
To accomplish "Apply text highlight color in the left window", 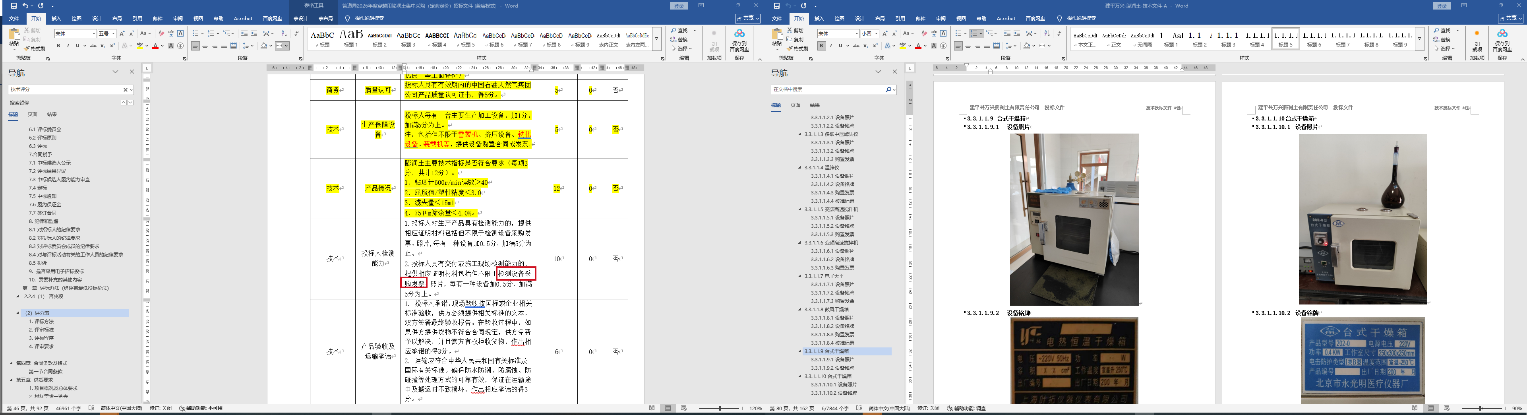I will tap(140, 46).
